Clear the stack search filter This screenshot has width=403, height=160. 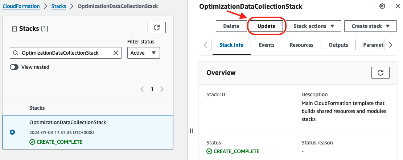pyautogui.click(x=116, y=53)
